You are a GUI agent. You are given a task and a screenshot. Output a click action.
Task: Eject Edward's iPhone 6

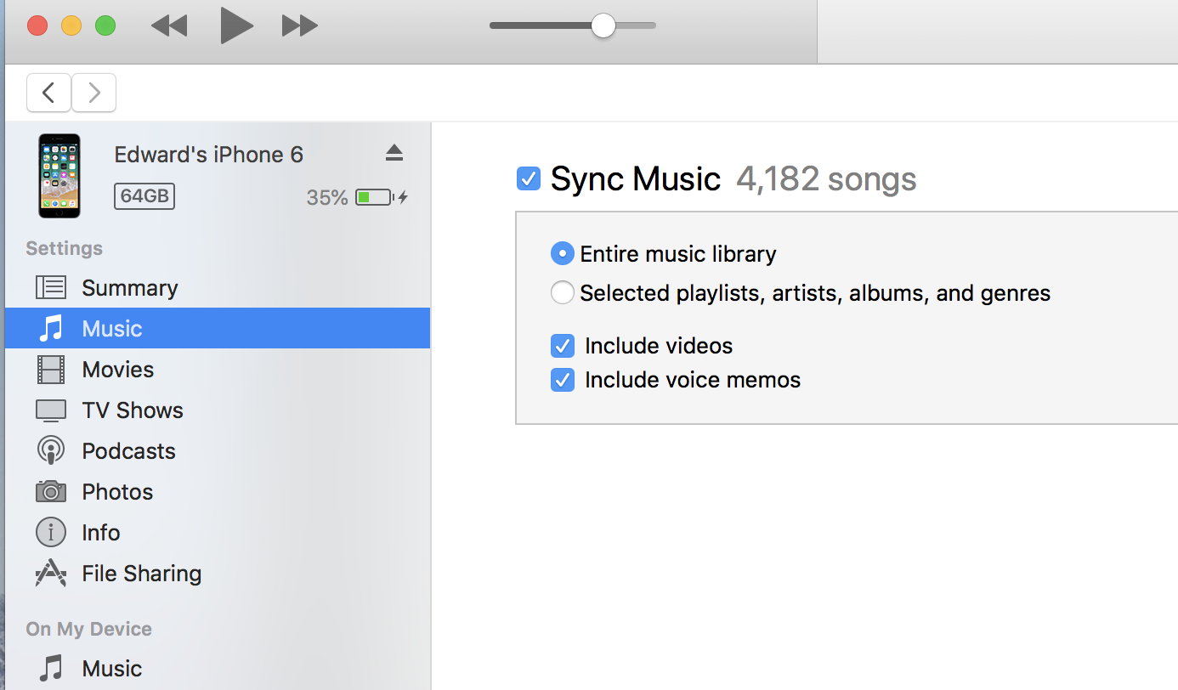394,153
